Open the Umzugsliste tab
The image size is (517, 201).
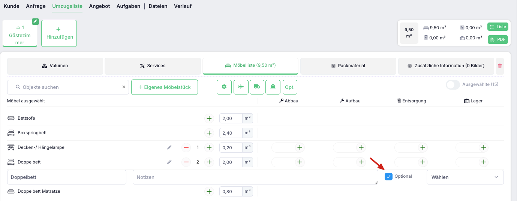pyautogui.click(x=67, y=6)
